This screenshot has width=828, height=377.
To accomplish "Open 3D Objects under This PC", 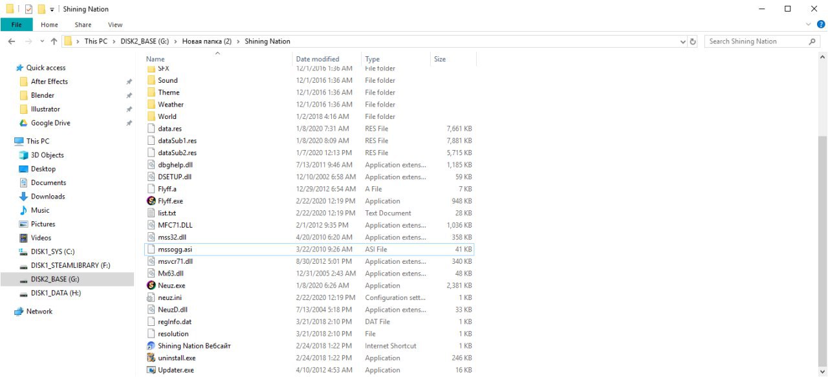I will (47, 155).
